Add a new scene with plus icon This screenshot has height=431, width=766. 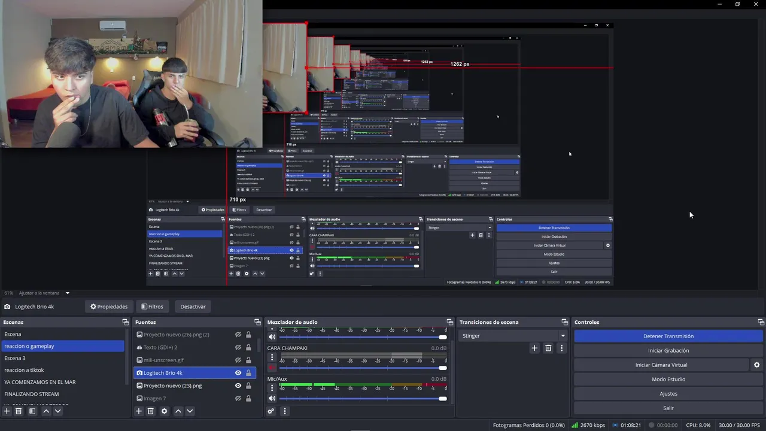coord(7,411)
